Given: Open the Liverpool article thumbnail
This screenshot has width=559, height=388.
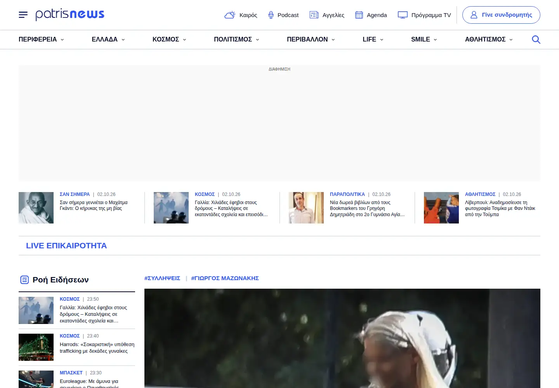Looking at the screenshot, I should 441,208.
